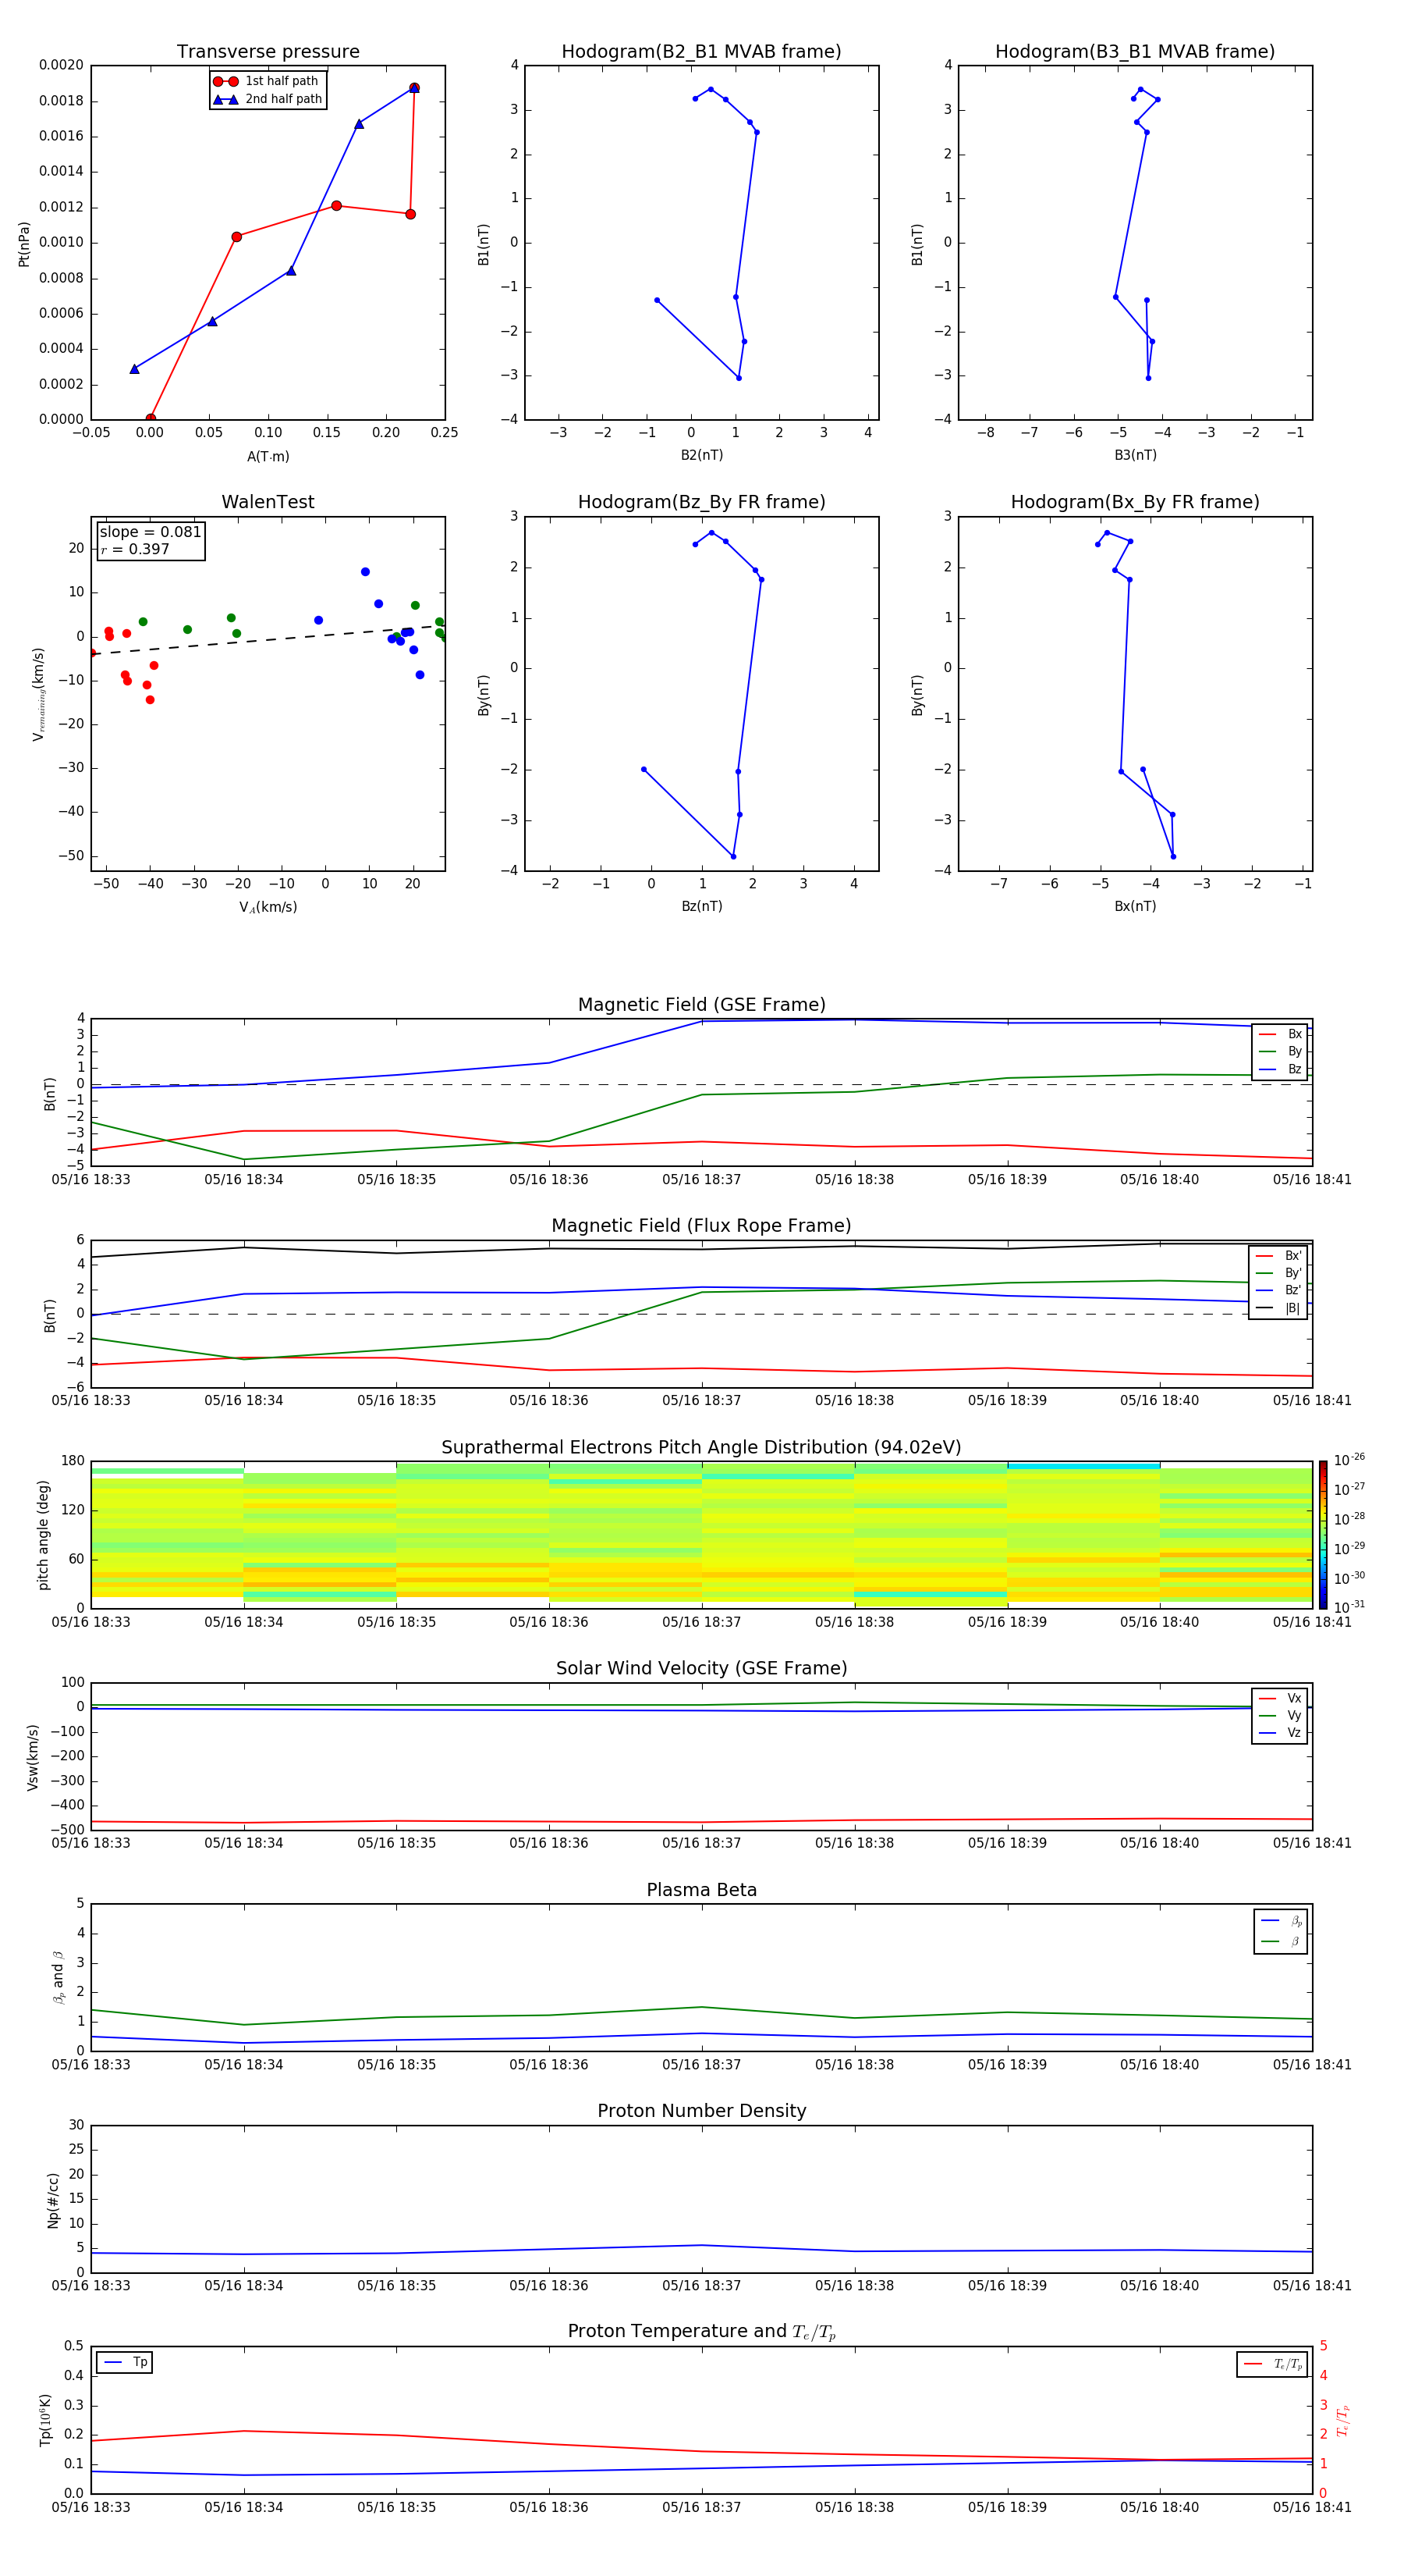
Task: Select the "r = 0.397" annotation
Action: coord(135,549)
